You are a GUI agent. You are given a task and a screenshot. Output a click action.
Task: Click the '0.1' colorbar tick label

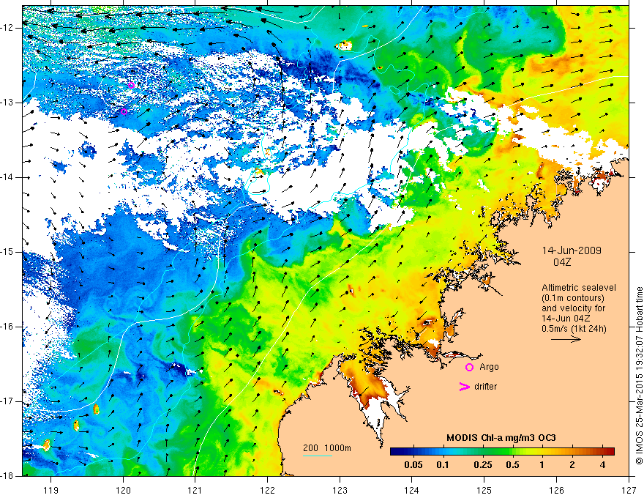pos(442,465)
